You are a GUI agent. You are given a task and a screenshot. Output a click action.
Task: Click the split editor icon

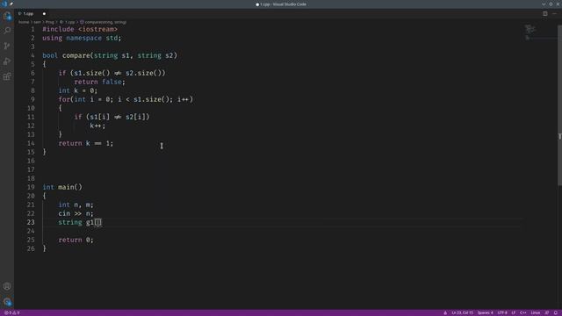click(x=544, y=14)
